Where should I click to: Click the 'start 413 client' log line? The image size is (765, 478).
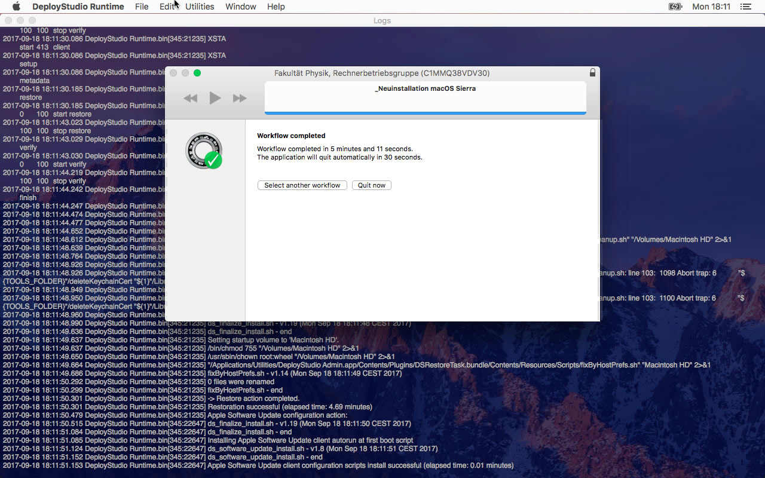click(x=45, y=47)
